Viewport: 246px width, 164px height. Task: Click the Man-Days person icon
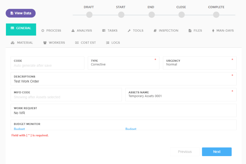tap(213, 30)
